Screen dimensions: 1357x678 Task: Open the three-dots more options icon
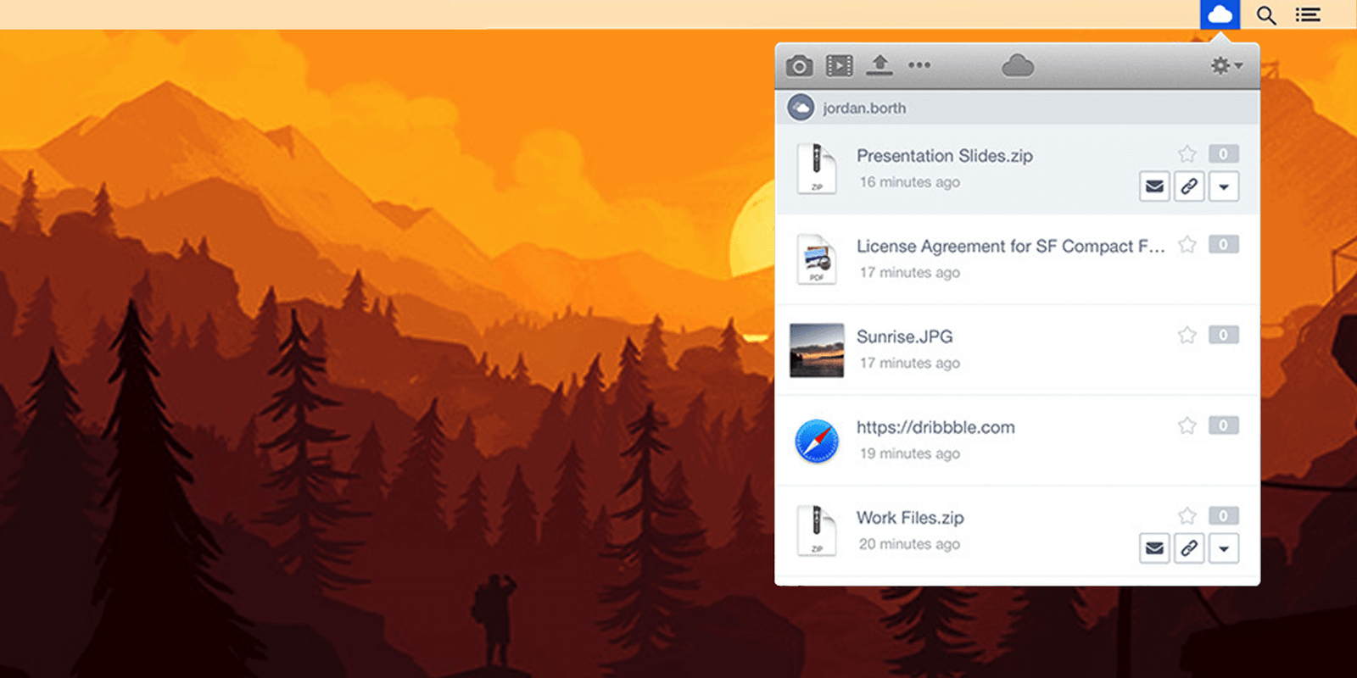tap(919, 65)
